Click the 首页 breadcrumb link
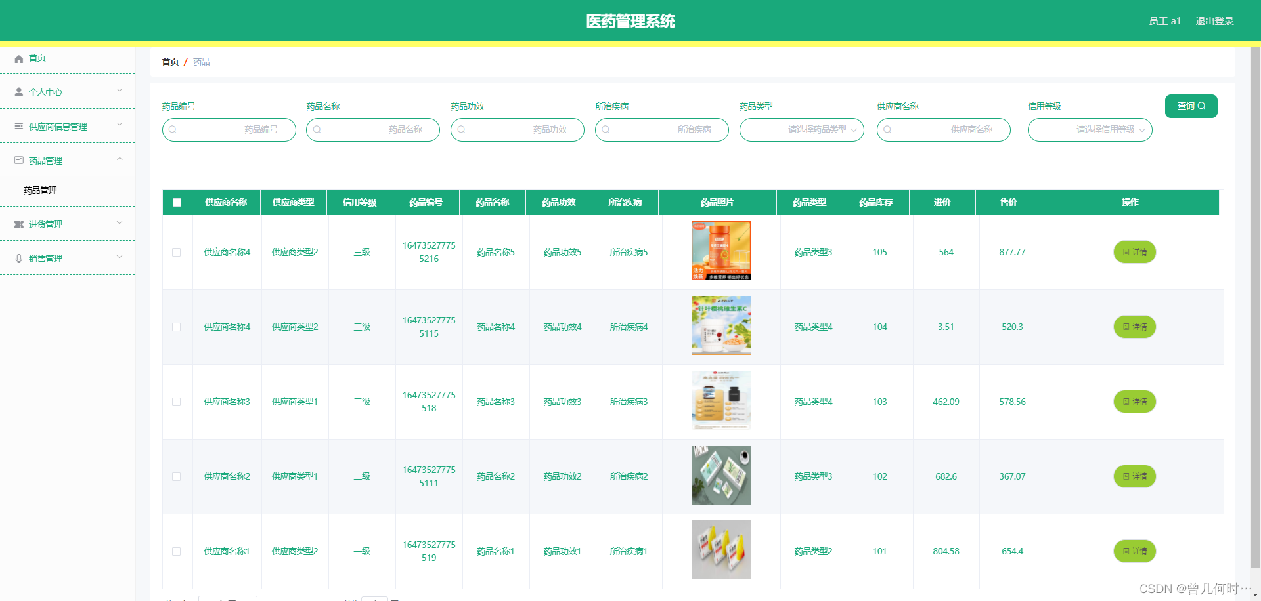1261x601 pixels. pos(170,62)
